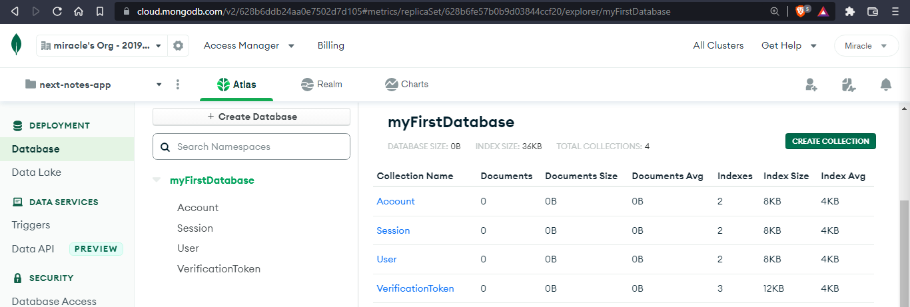910x307 pixels.
Task: Select myFirstDatabase in namespace tree
Action: tap(212, 180)
